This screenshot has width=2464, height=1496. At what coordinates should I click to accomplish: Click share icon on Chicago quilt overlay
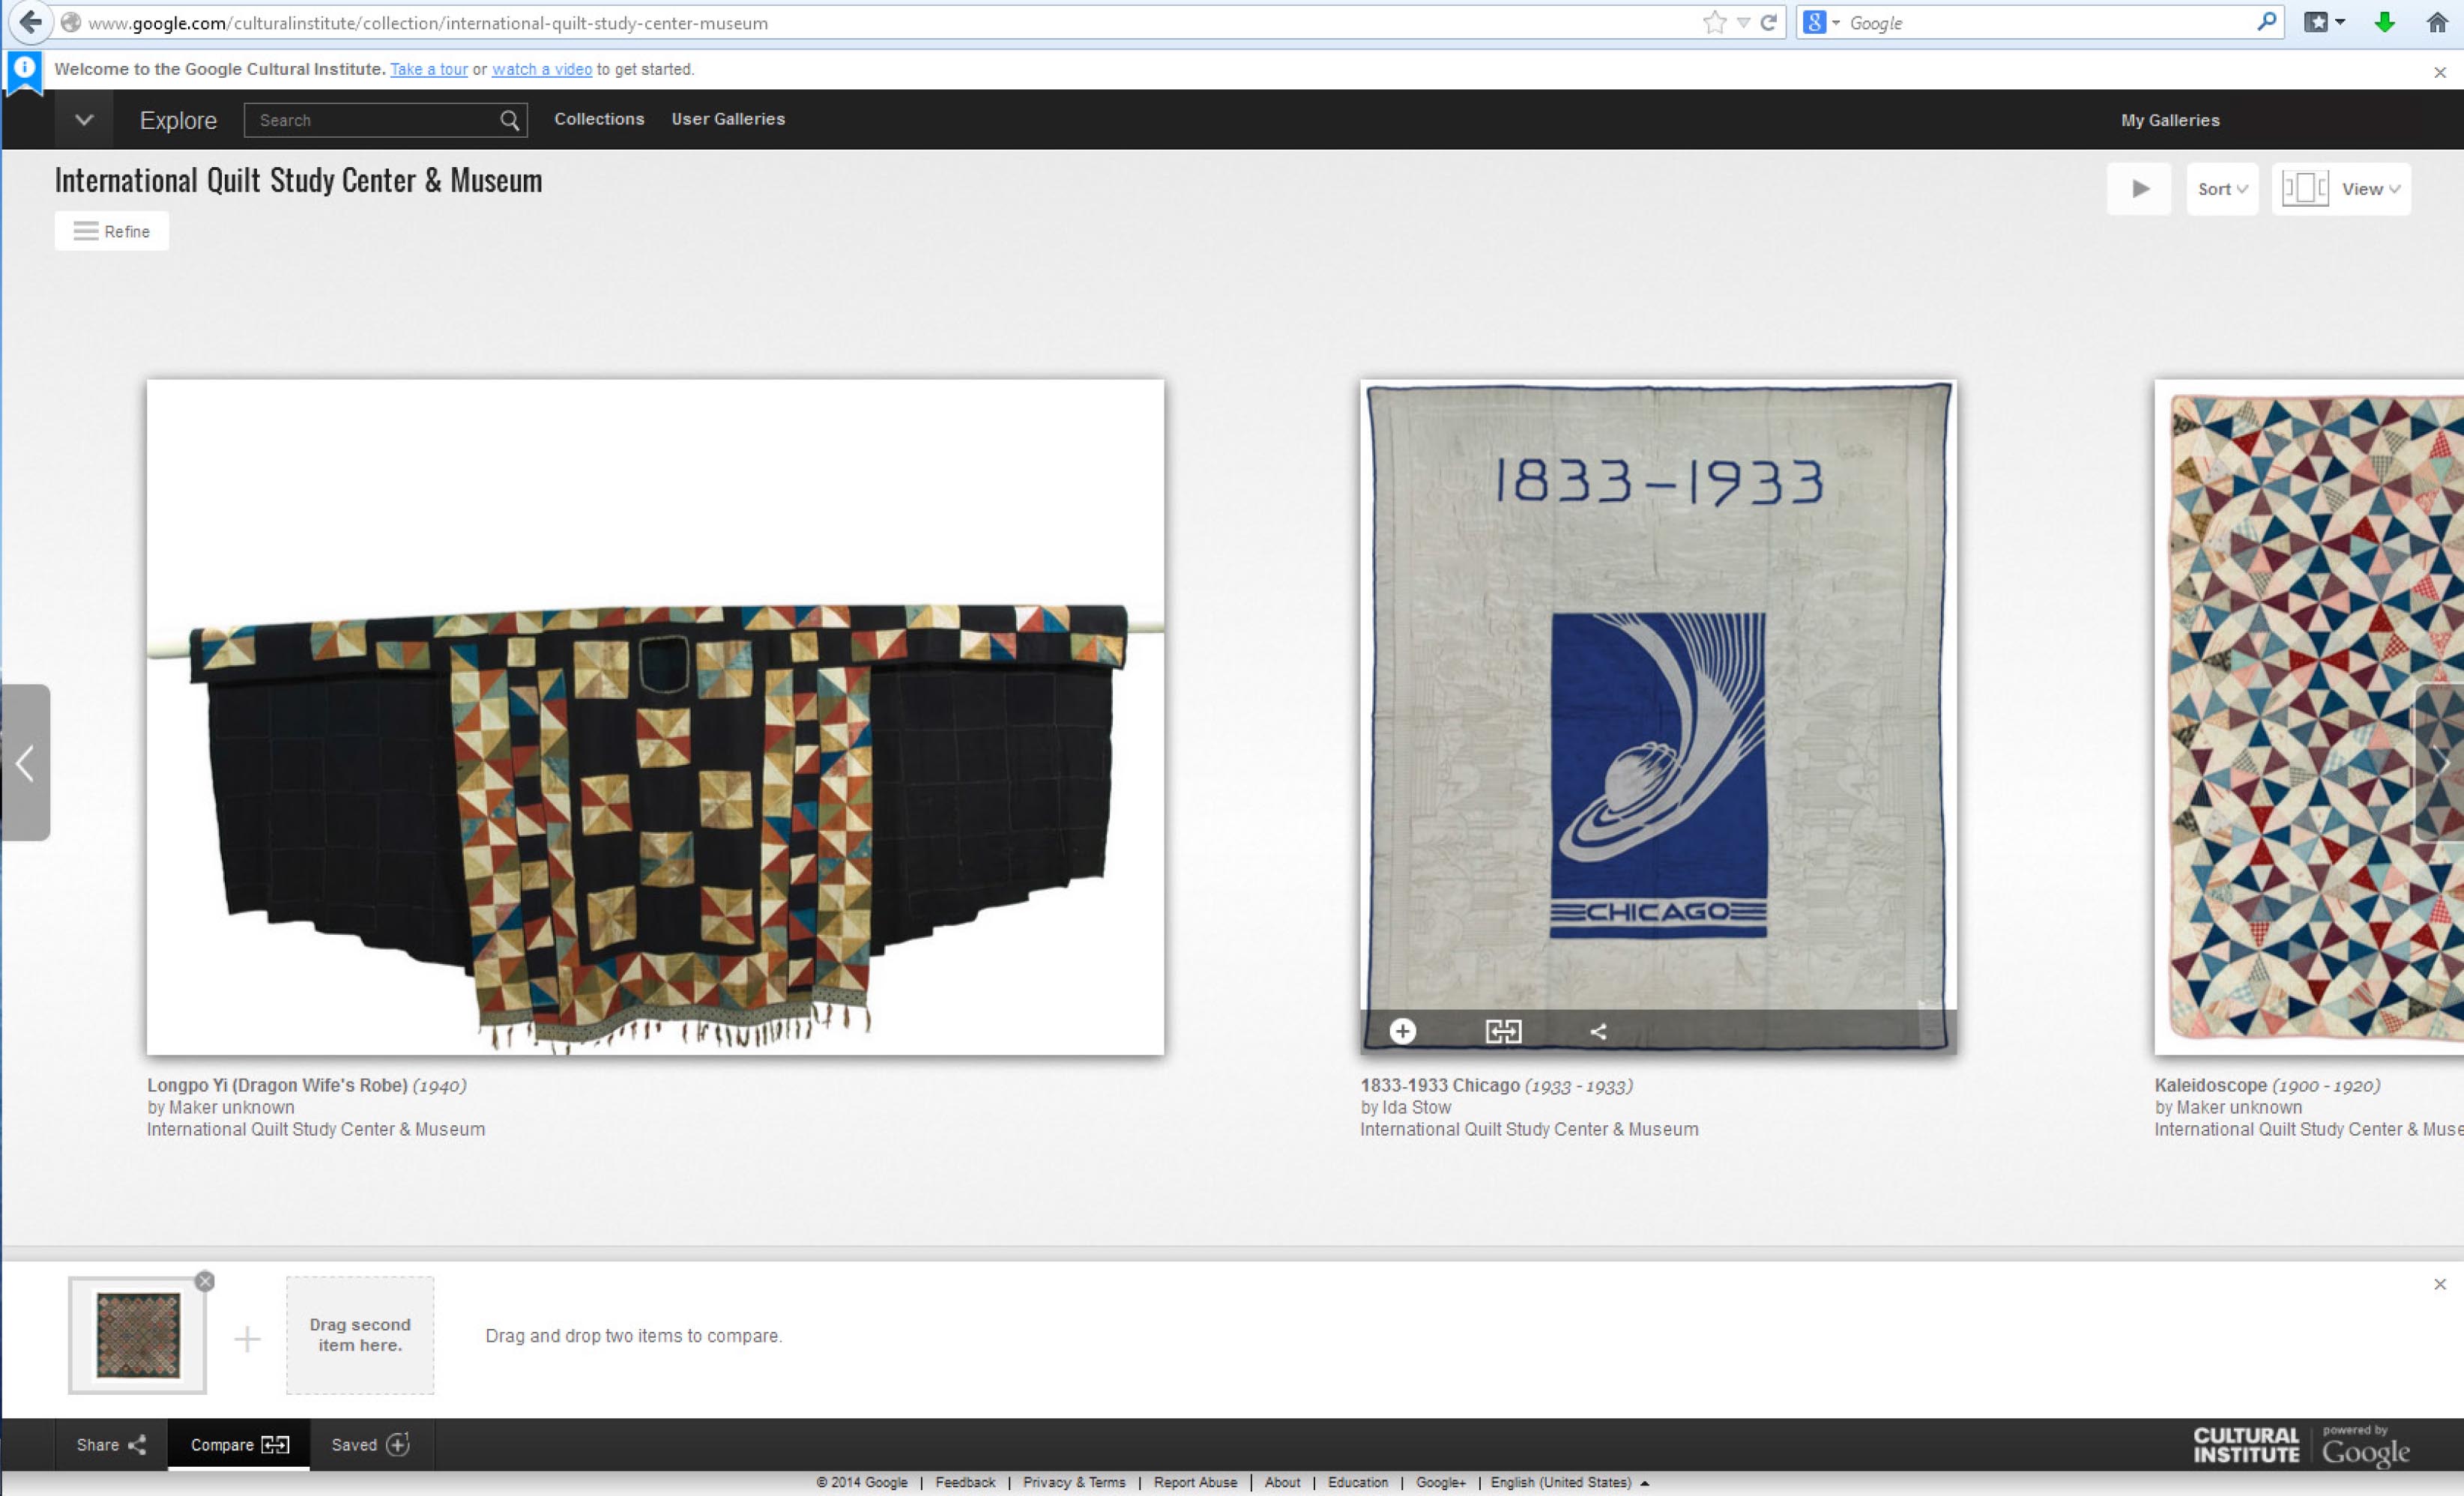pyautogui.click(x=1598, y=1032)
